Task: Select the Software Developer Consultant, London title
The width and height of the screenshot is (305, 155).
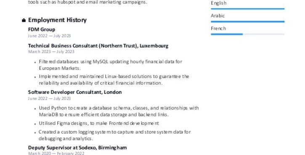Action: (75, 92)
